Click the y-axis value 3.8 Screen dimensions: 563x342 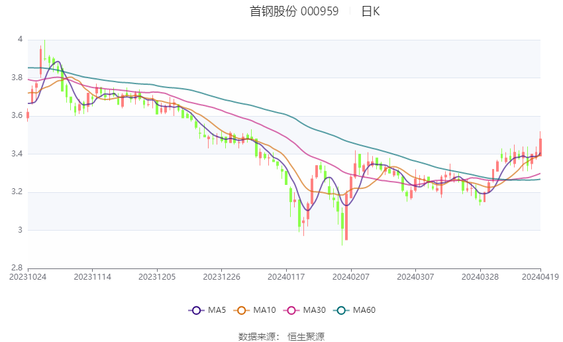pos(17,78)
